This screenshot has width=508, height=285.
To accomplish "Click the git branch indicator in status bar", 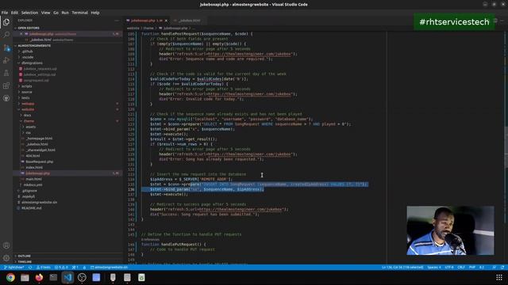I will (14, 268).
